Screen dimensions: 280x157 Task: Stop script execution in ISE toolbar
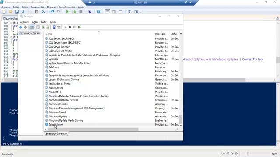coord(81,12)
